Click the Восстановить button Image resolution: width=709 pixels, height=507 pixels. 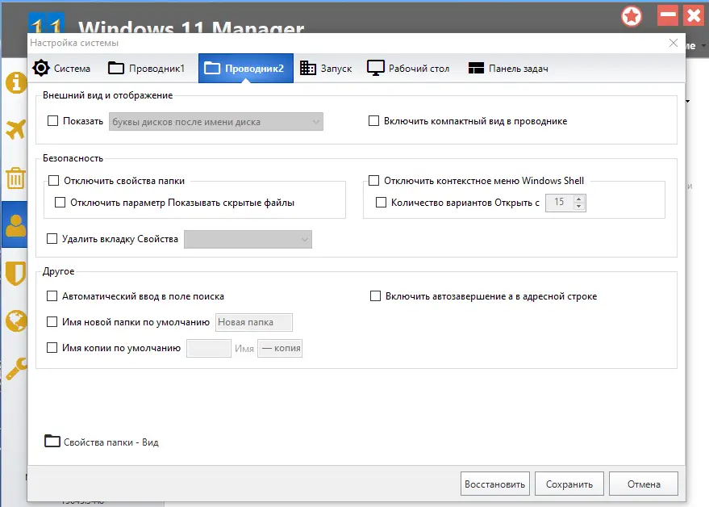pos(494,484)
